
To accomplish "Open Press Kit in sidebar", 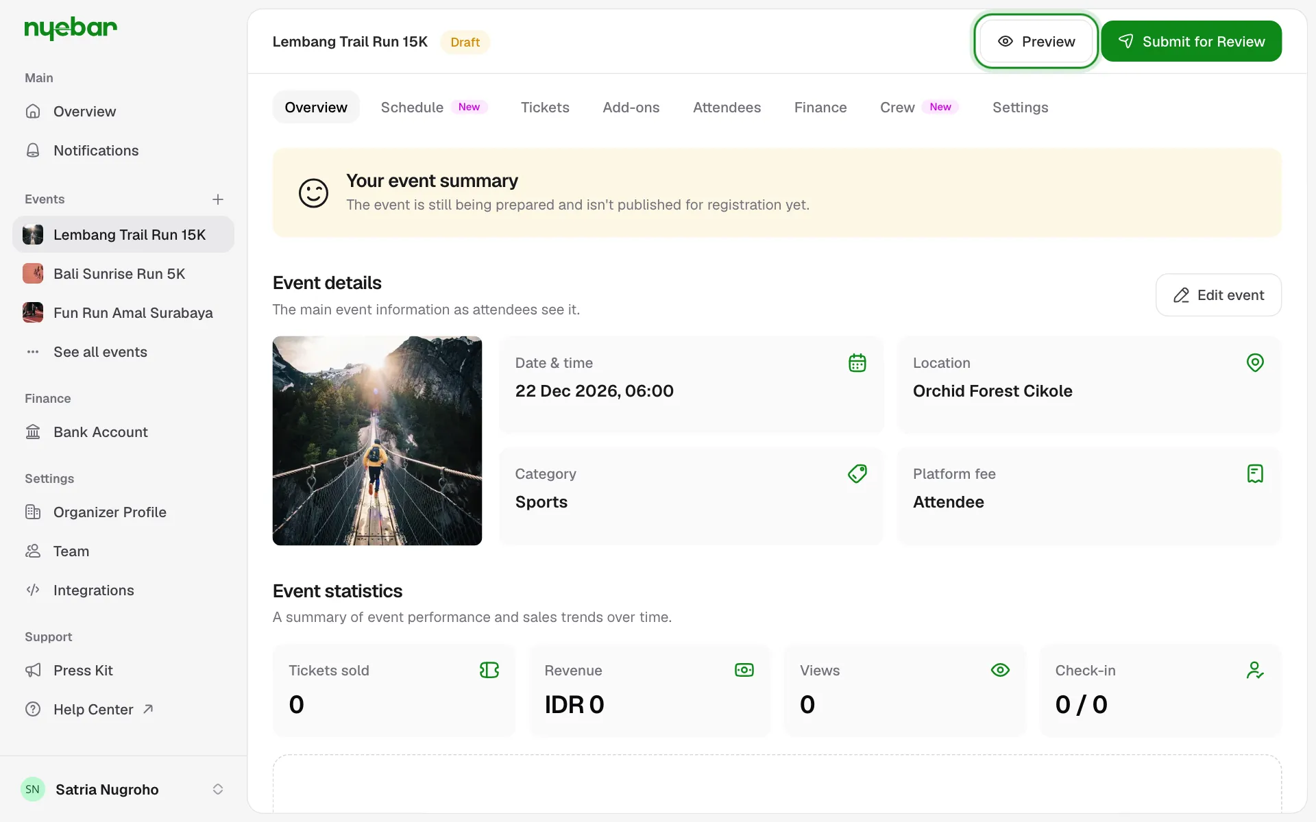I will [x=123, y=671].
